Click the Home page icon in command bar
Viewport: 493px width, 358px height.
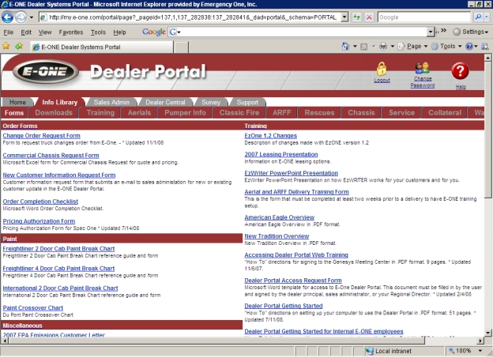pyautogui.click(x=345, y=47)
